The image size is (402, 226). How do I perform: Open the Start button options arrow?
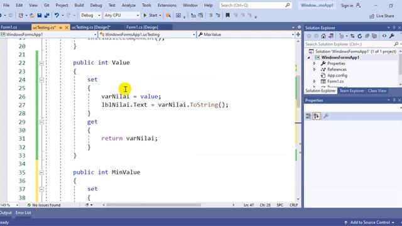tap(160, 16)
